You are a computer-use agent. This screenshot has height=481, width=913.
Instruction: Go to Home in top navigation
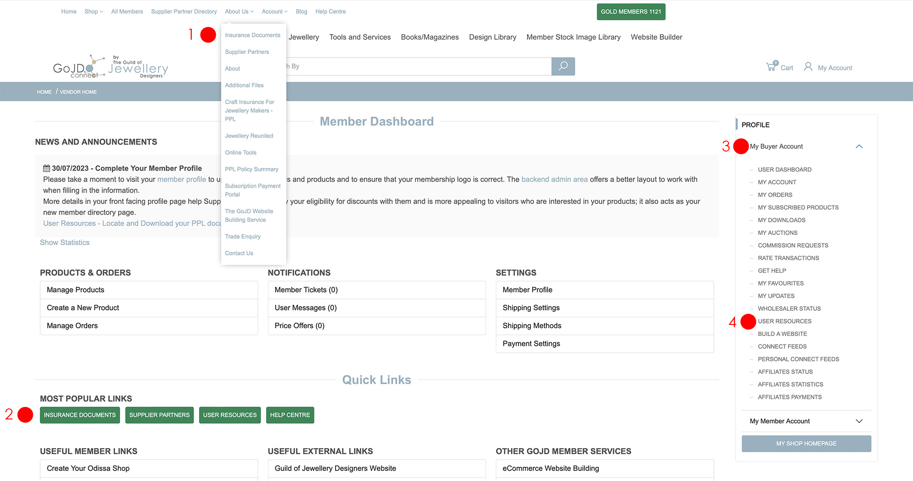[69, 11]
